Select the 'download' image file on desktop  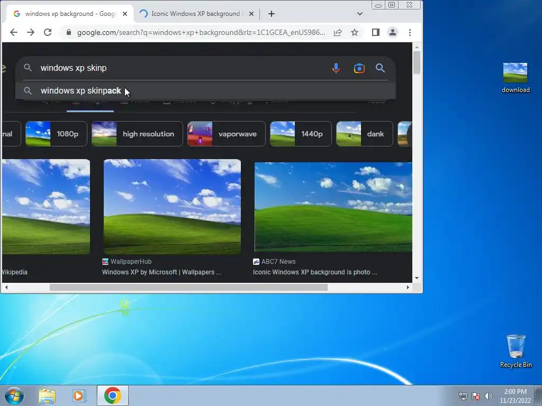(516, 78)
